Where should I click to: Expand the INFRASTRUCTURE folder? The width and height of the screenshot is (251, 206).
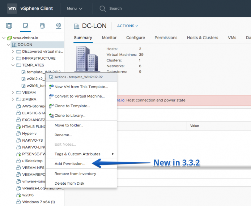point(13,59)
